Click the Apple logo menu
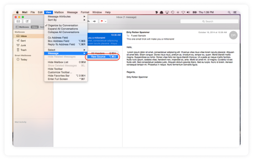The height and width of the screenshot is (160, 253). [x=17, y=12]
